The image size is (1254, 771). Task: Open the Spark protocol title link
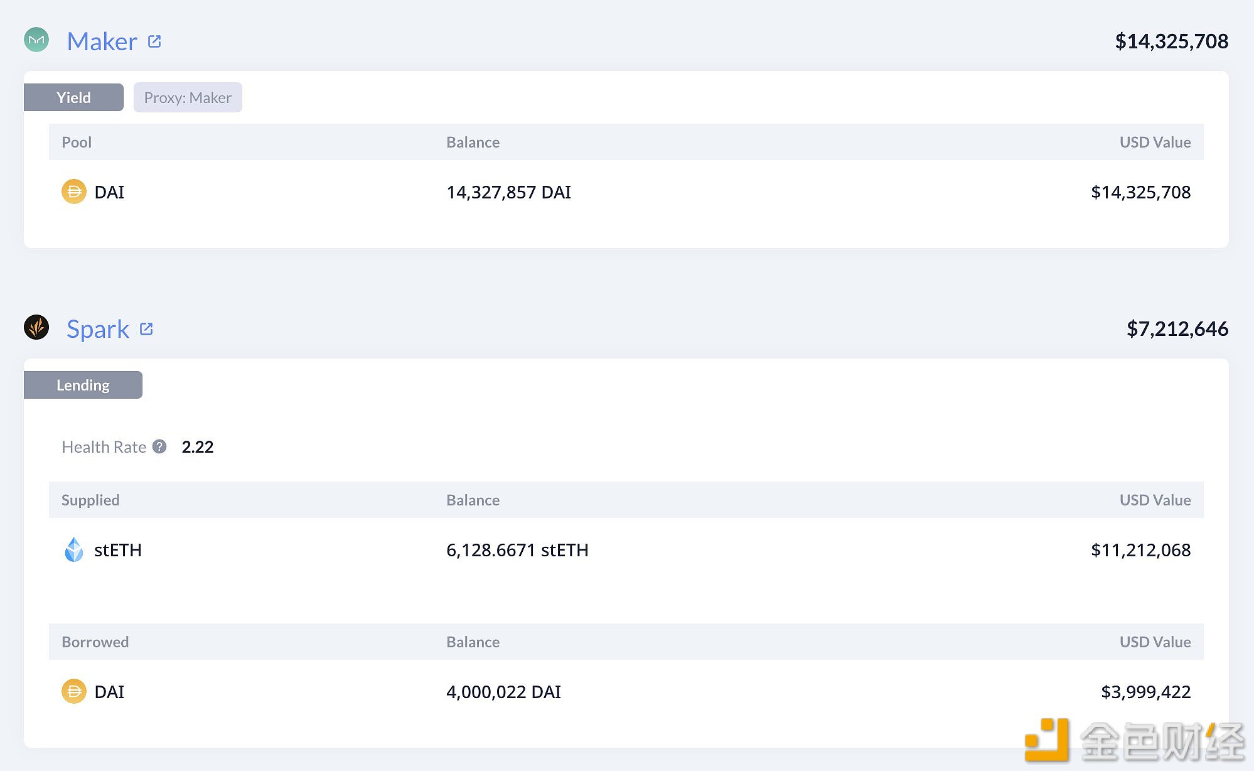click(98, 329)
